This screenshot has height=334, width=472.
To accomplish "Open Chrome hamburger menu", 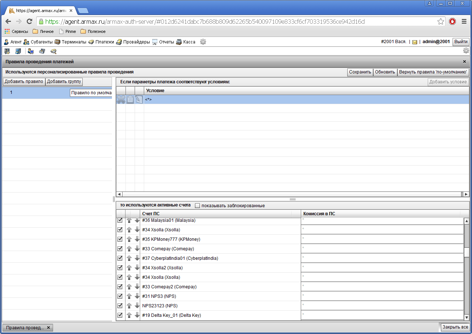I will click(x=464, y=22).
